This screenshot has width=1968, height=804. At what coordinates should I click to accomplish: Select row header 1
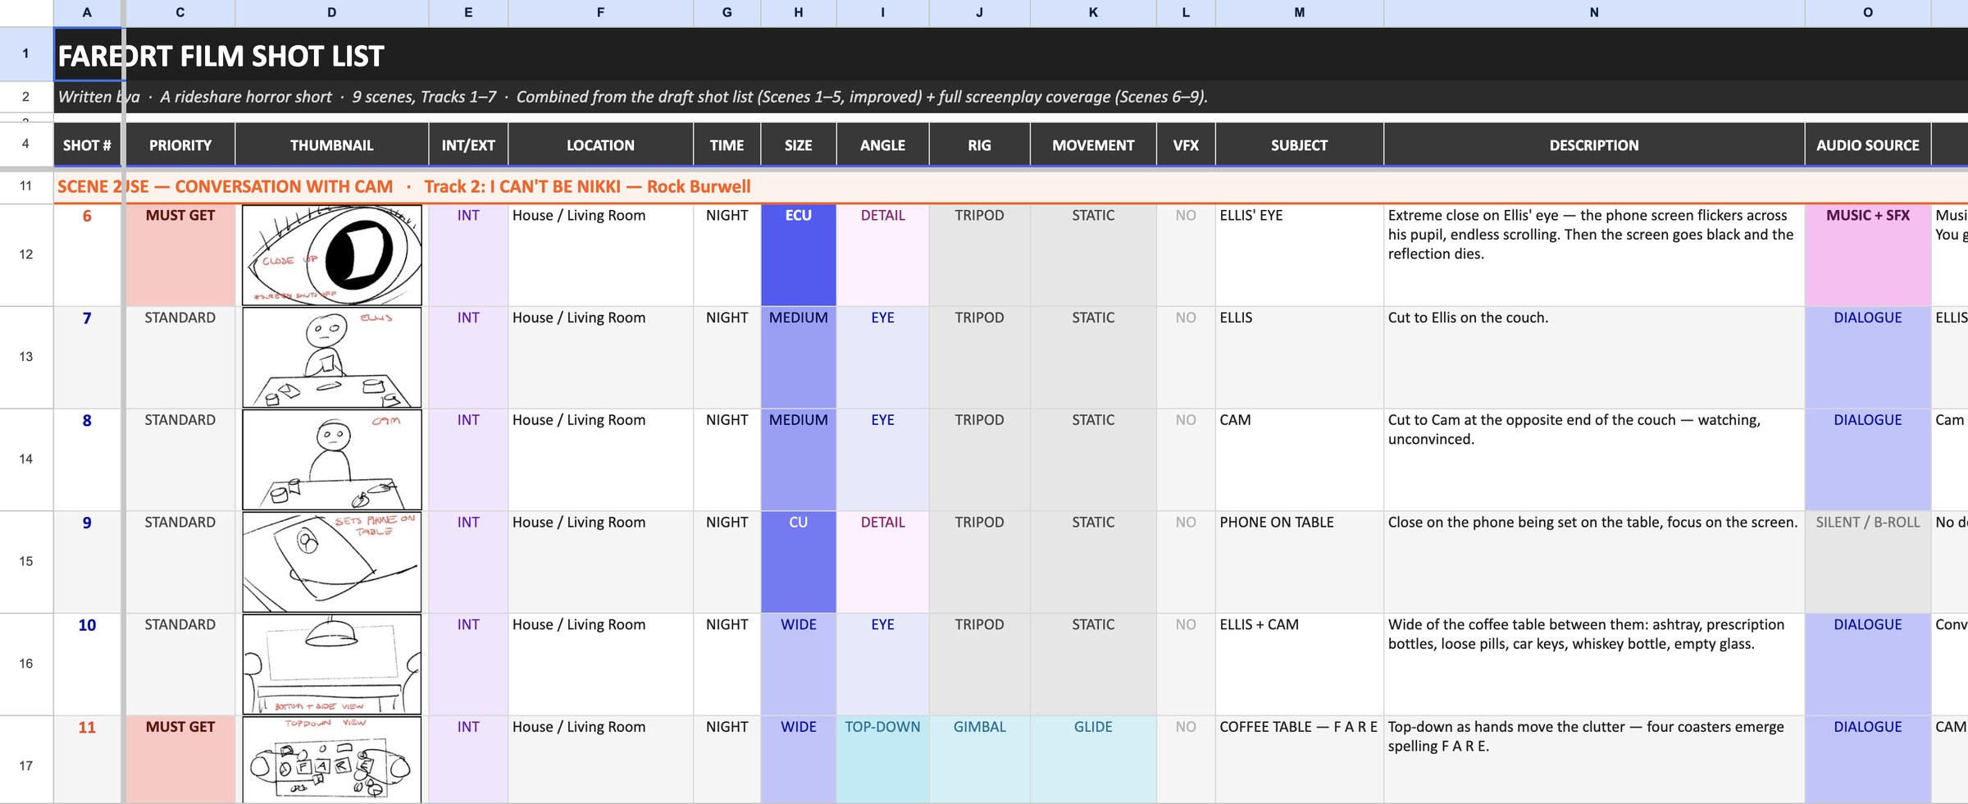26,54
